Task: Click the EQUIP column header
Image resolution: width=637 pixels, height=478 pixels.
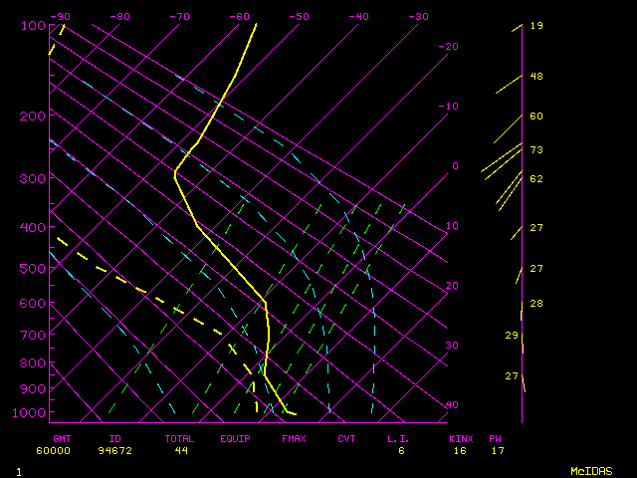Action: pyautogui.click(x=236, y=438)
